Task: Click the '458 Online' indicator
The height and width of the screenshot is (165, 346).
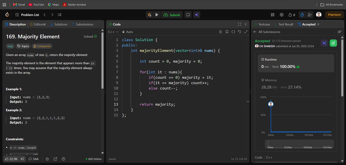Action: coord(94,159)
